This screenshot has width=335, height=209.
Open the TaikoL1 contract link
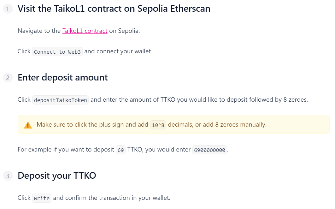coord(85,31)
